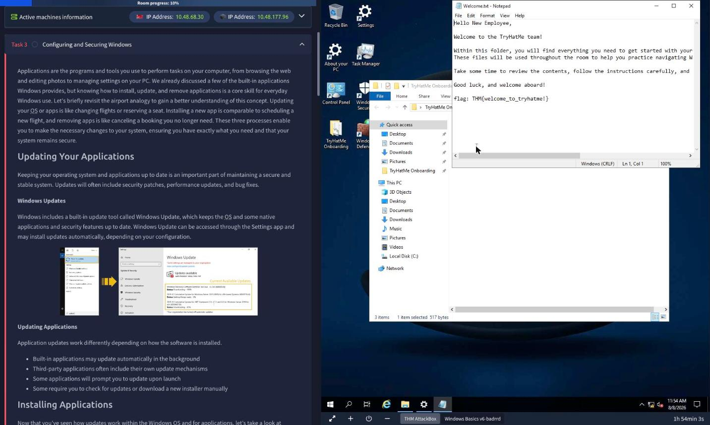Switch to Settings app in taskbar
710x425 pixels.
click(x=424, y=404)
